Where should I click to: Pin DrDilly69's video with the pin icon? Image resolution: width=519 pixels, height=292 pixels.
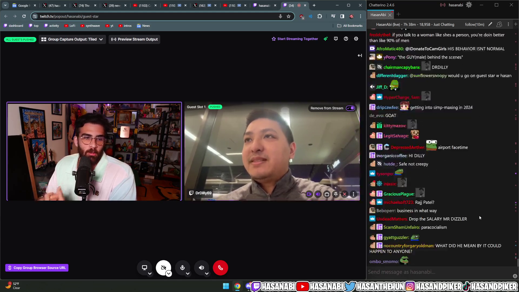[x=335, y=194]
